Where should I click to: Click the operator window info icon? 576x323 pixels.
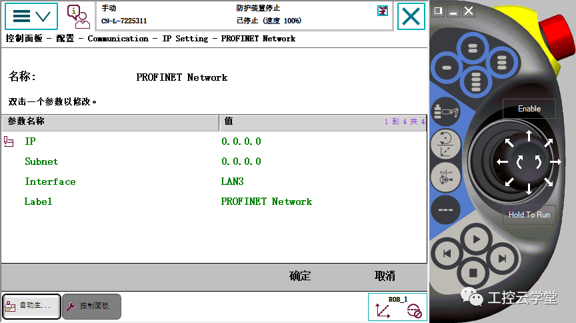pyautogui.click(x=78, y=17)
